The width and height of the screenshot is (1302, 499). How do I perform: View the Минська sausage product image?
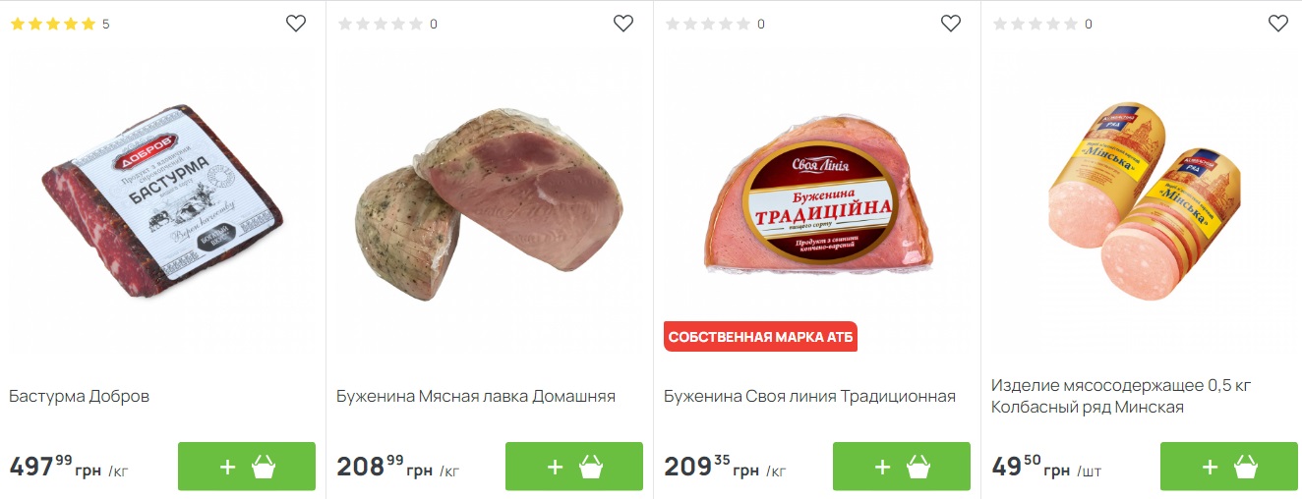point(1143,202)
